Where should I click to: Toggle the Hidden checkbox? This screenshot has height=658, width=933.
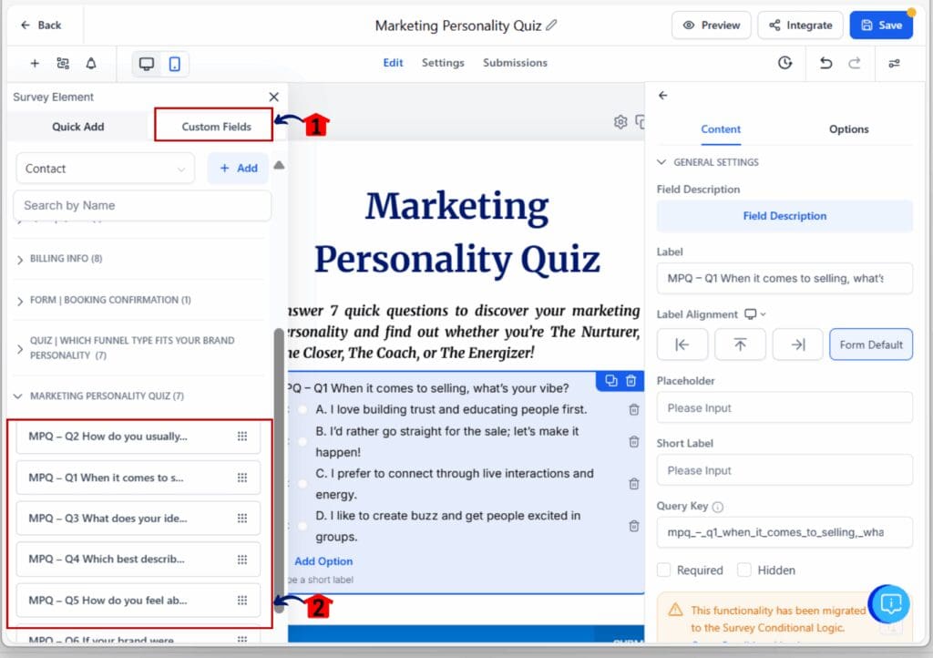(744, 570)
